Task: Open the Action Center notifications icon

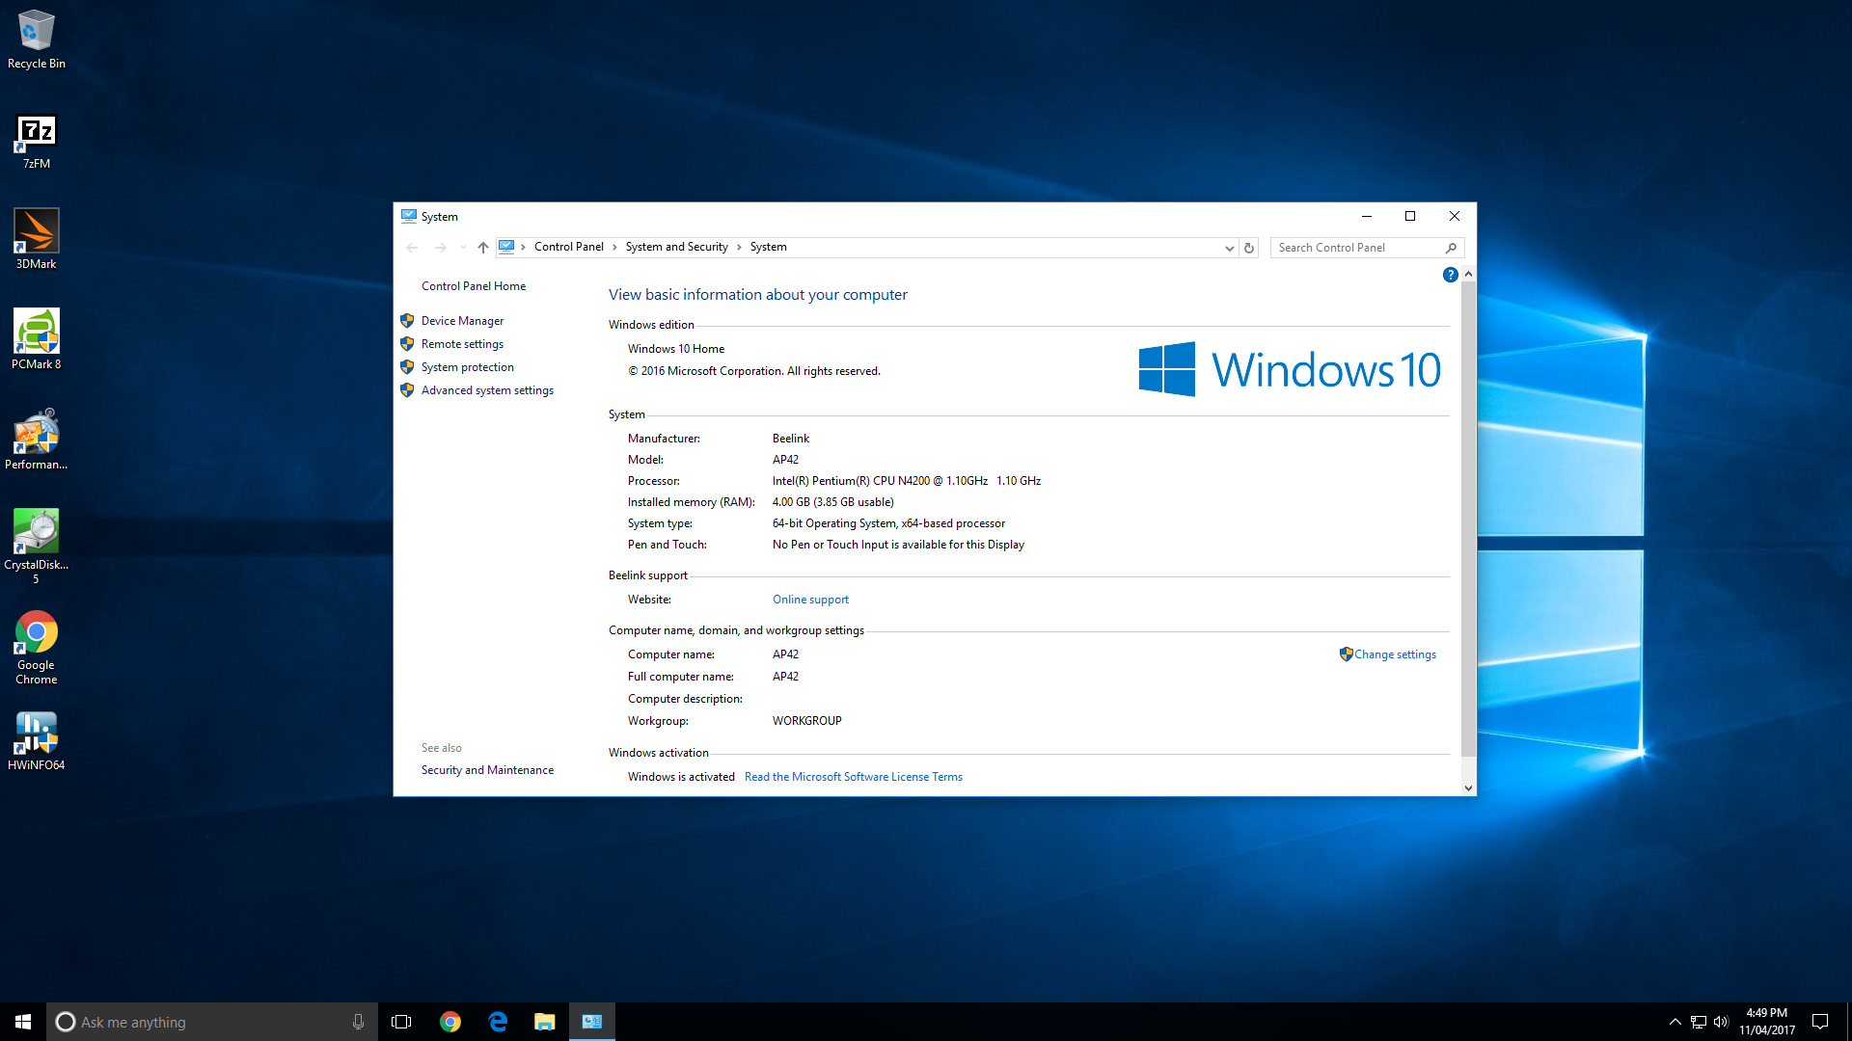Action: coord(1820,1022)
